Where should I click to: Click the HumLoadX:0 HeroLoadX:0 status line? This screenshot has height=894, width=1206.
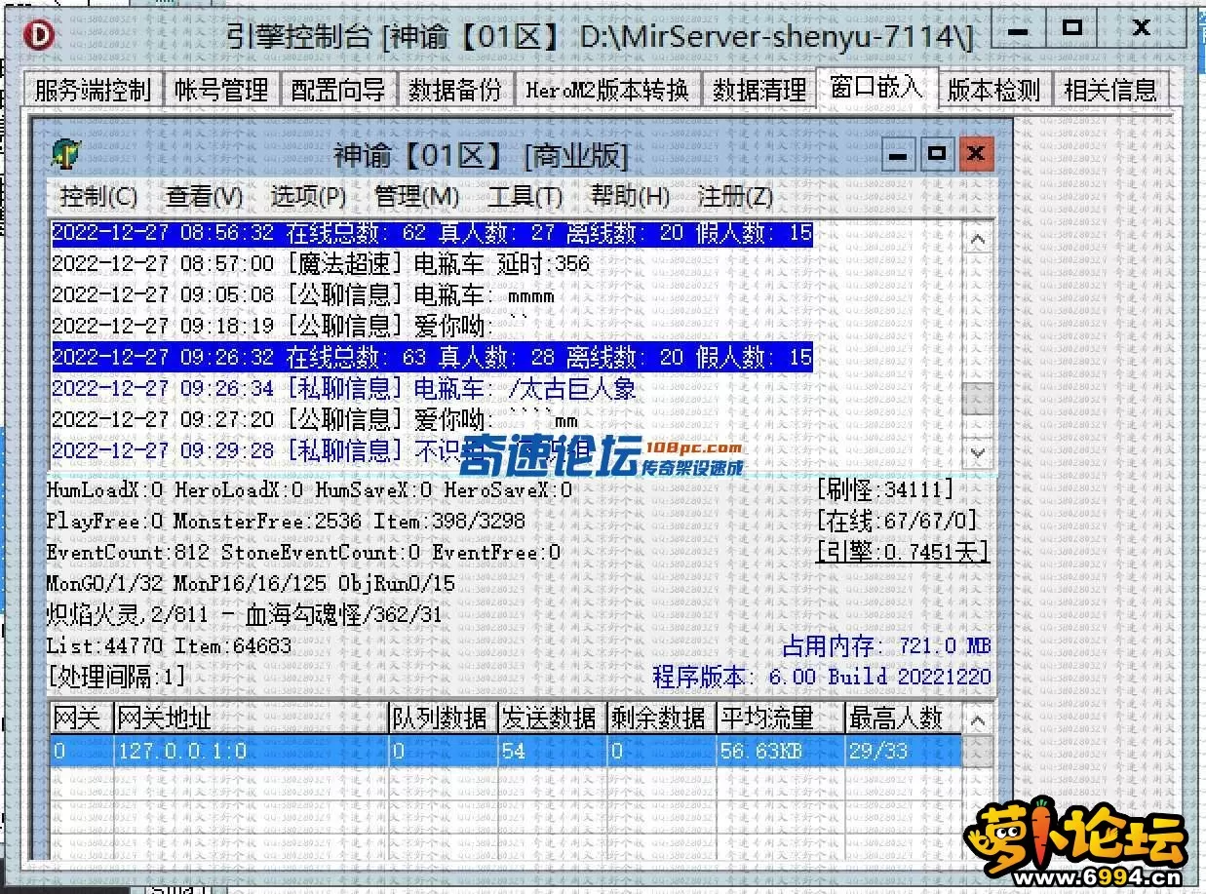click(x=309, y=490)
